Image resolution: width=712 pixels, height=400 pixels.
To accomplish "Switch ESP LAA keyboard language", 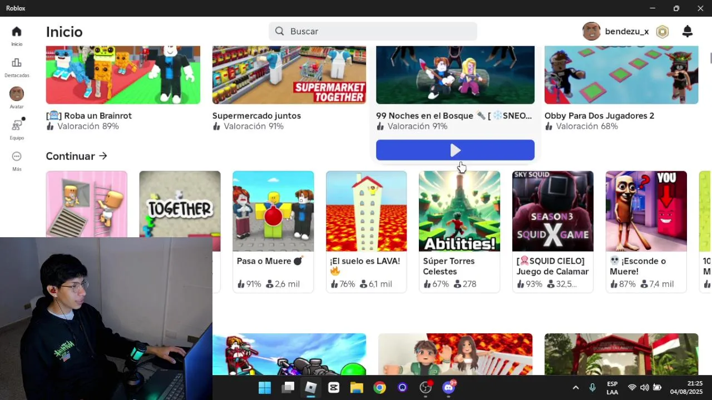I will pyautogui.click(x=612, y=388).
